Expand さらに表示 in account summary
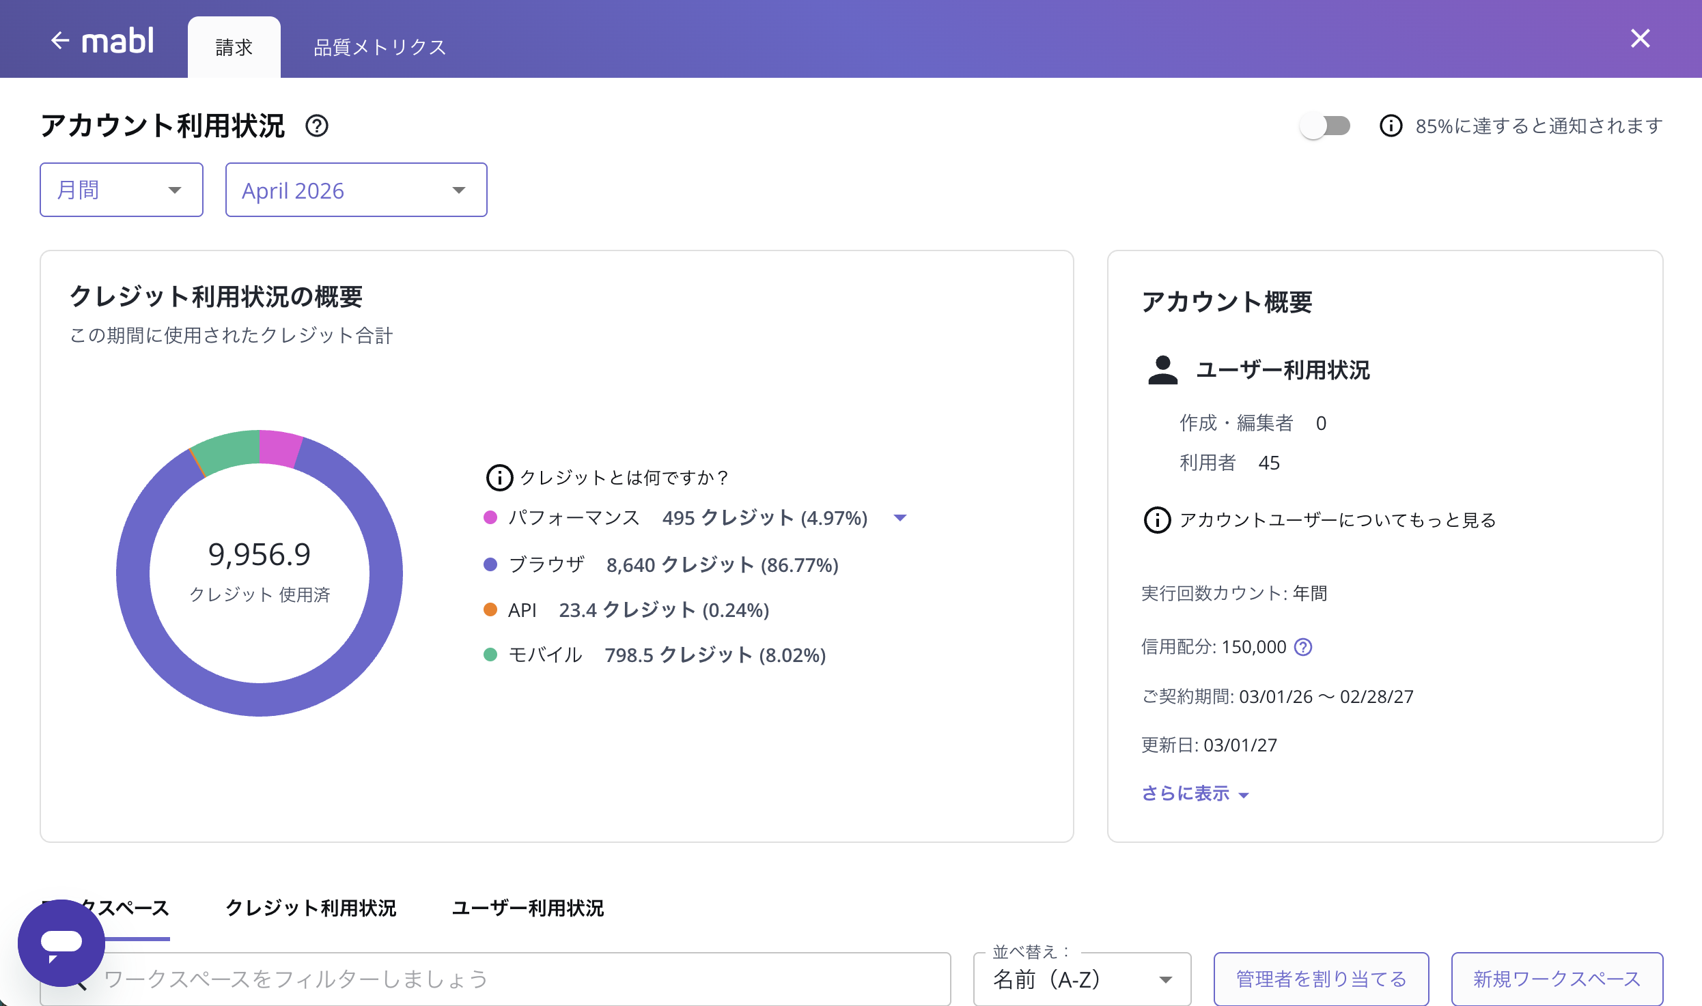1702x1006 pixels. [x=1195, y=793]
